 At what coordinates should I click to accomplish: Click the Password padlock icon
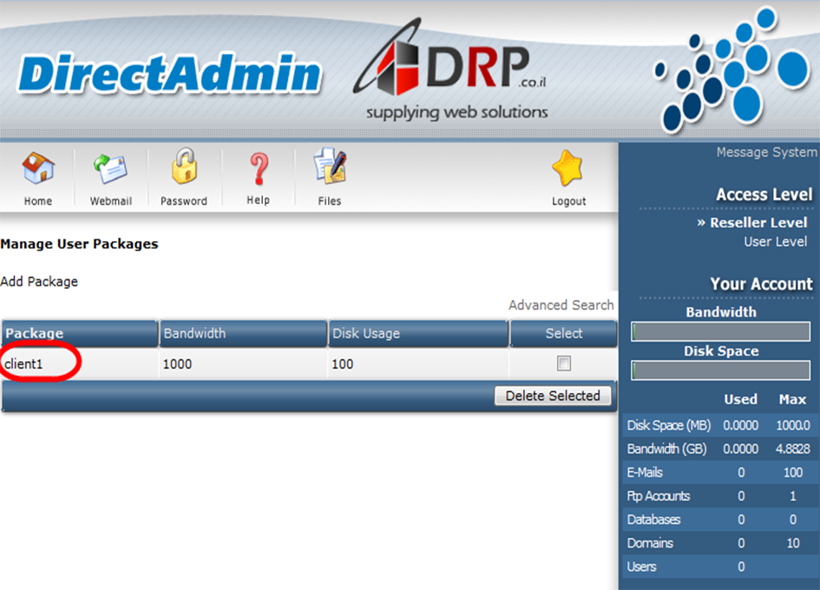[x=184, y=167]
